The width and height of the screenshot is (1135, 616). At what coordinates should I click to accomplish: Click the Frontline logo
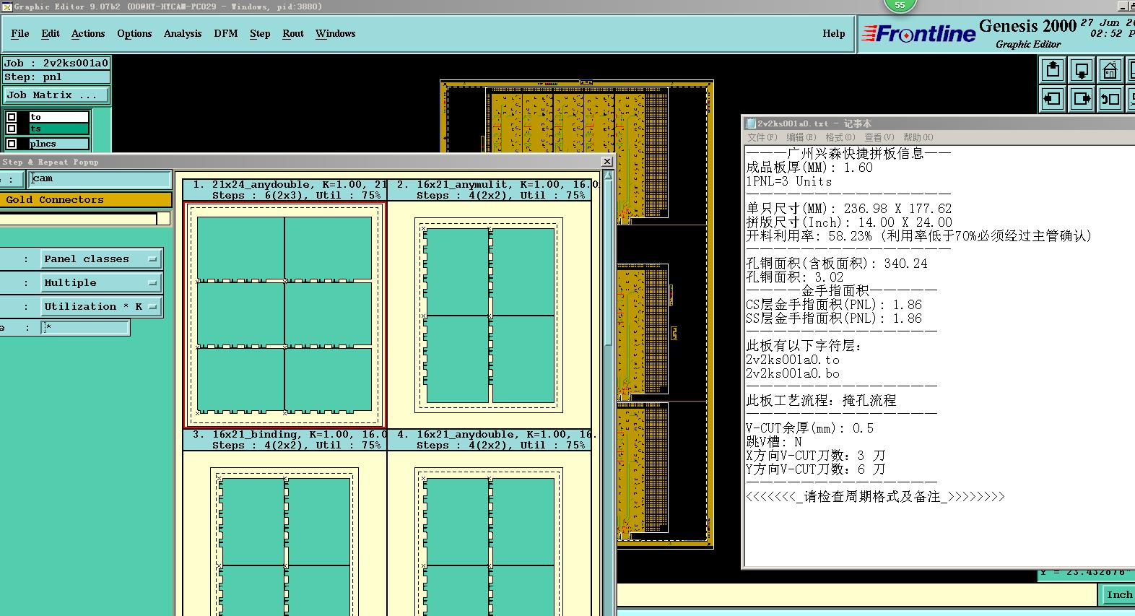point(919,34)
